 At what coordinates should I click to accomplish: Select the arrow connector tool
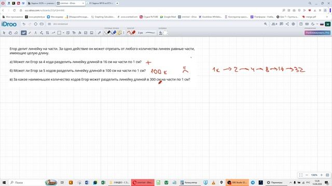point(53,33)
